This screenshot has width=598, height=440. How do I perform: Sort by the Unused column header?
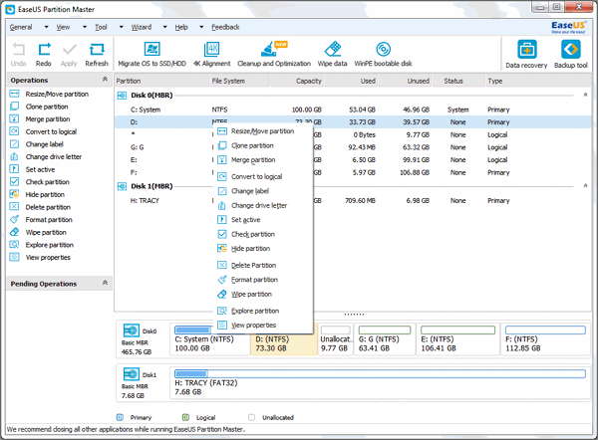[x=406, y=81]
